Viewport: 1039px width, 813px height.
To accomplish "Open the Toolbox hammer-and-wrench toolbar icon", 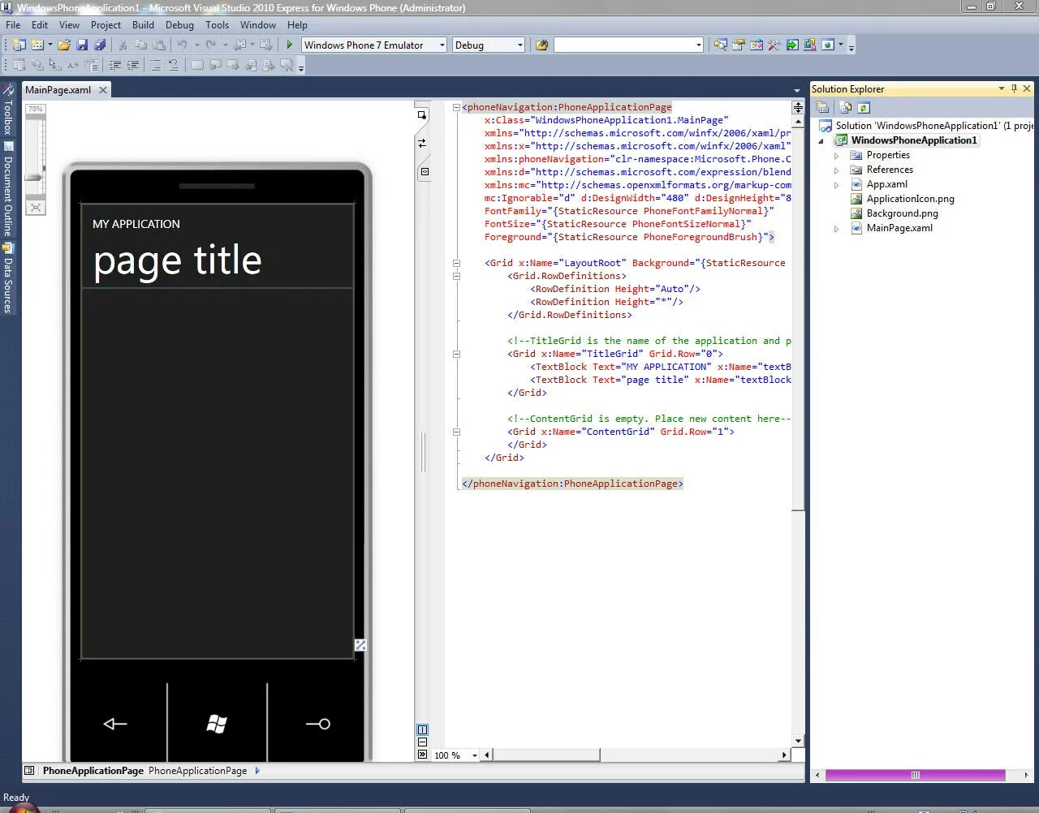I will point(774,45).
